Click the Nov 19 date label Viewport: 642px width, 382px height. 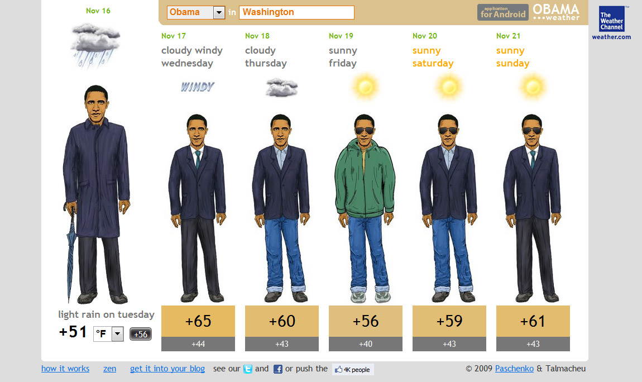pos(341,36)
